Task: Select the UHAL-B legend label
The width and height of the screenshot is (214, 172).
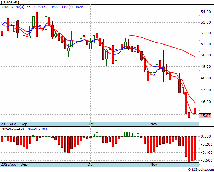Action: point(7,7)
